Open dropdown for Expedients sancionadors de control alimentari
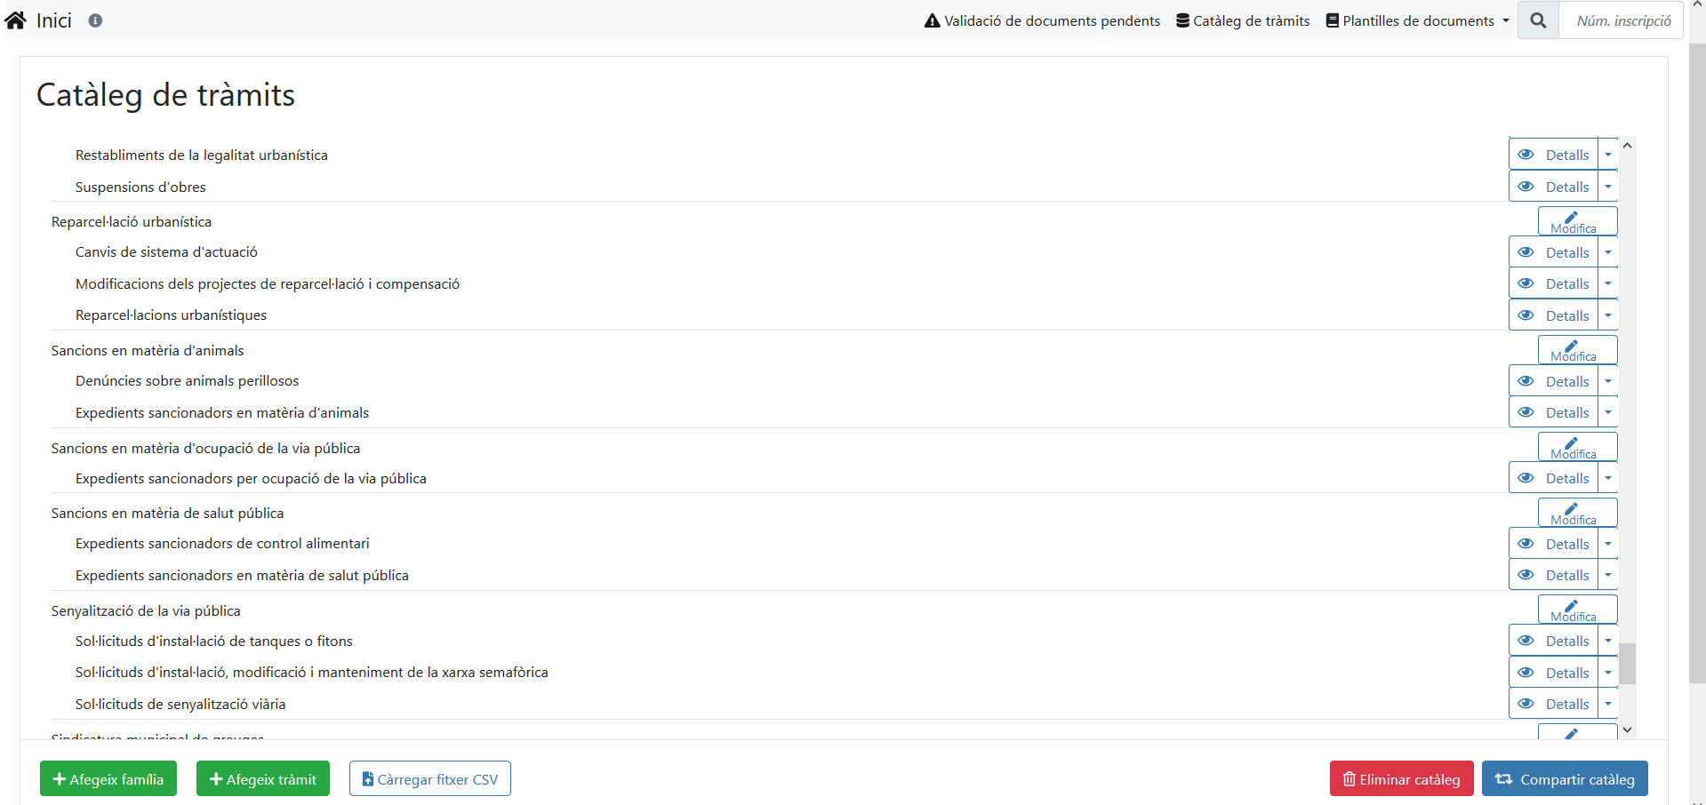The width and height of the screenshot is (1706, 805). click(1607, 544)
